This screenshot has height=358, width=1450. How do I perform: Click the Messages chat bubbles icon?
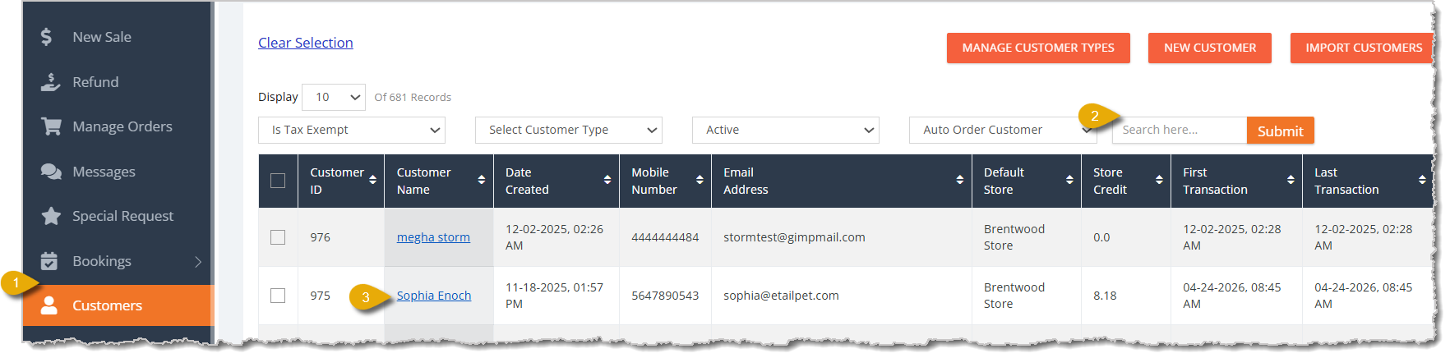coord(51,172)
